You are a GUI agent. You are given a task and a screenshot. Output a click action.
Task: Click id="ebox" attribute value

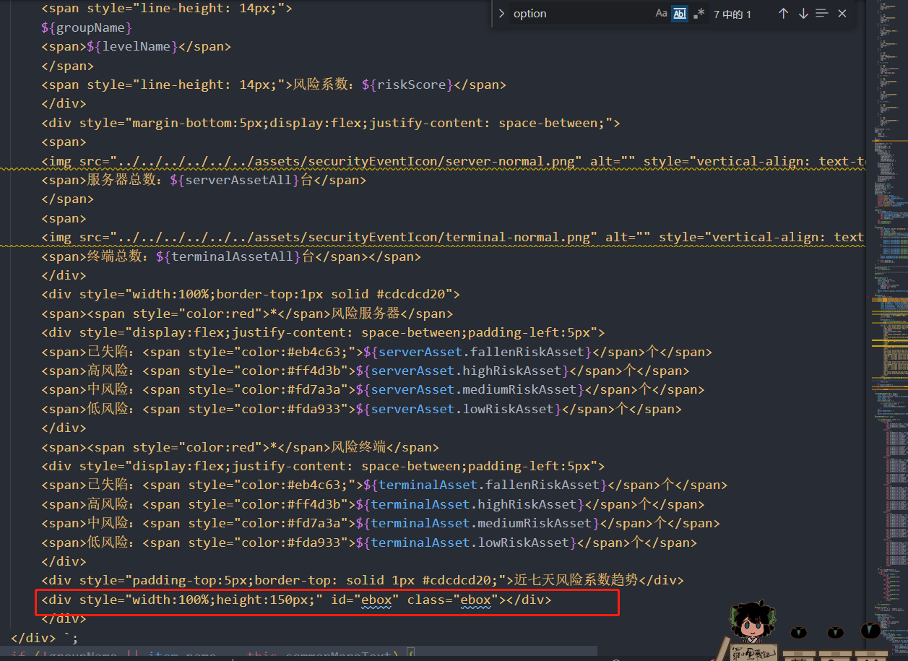pos(376,600)
